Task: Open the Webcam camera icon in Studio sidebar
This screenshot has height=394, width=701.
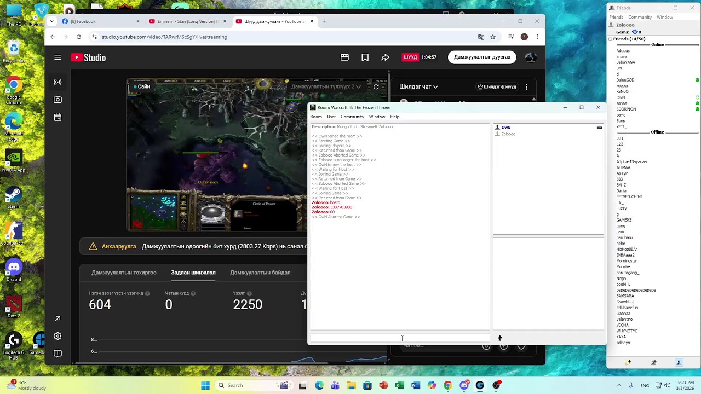Action: [58, 100]
